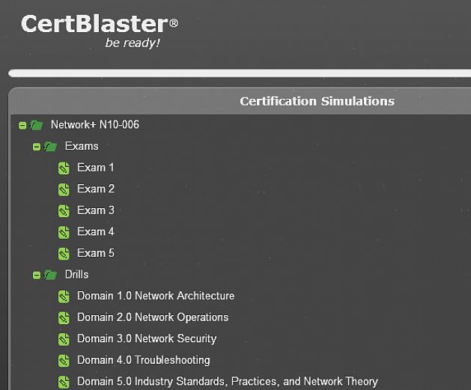Open Domain 2.0 Network Operations drill

pyautogui.click(x=153, y=317)
